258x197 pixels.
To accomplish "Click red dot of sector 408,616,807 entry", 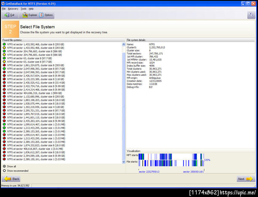I will 4,149.
